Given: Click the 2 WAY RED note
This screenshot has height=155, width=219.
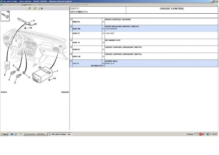Looking at the screenshot, I should click(109, 33).
